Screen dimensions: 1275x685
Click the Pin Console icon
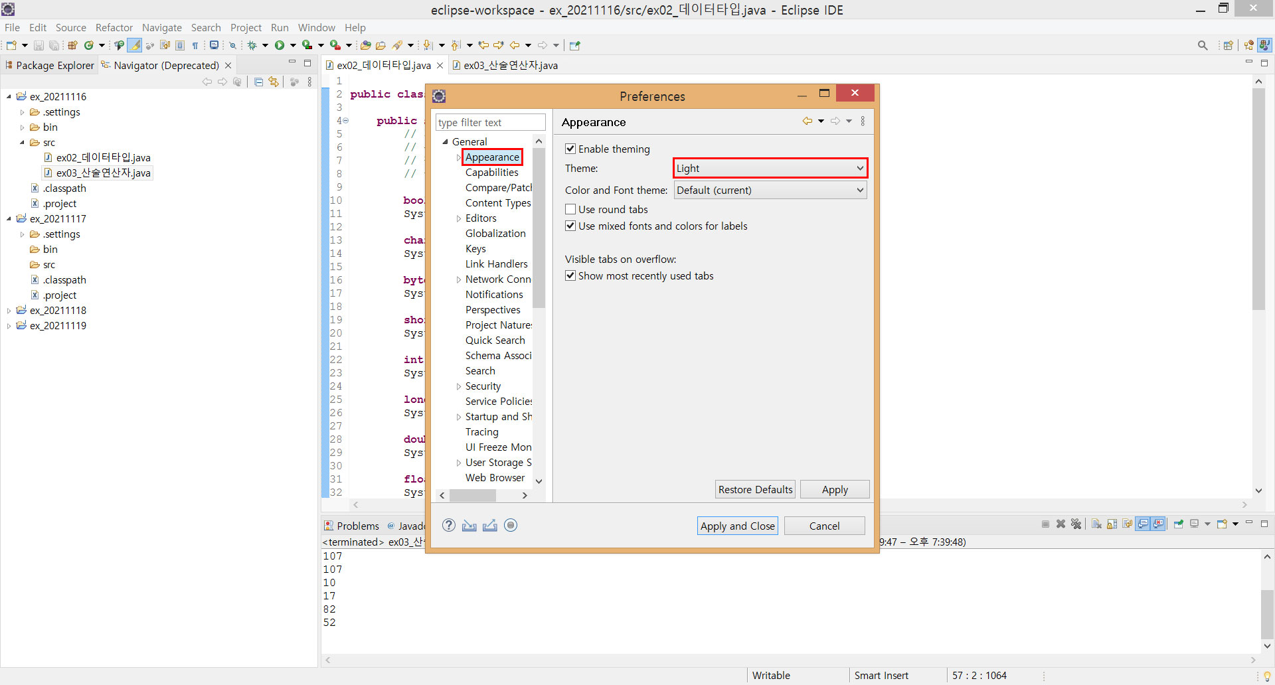pos(1179,524)
